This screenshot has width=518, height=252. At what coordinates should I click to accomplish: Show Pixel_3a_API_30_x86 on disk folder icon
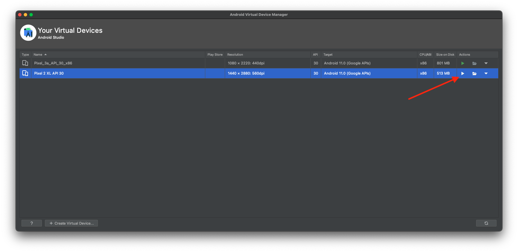point(474,63)
